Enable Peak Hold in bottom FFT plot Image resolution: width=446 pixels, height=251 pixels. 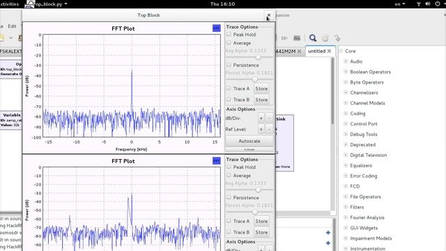point(229,167)
